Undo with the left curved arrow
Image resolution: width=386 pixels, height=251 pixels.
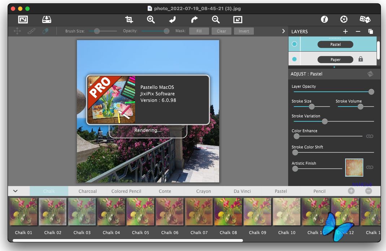172,20
